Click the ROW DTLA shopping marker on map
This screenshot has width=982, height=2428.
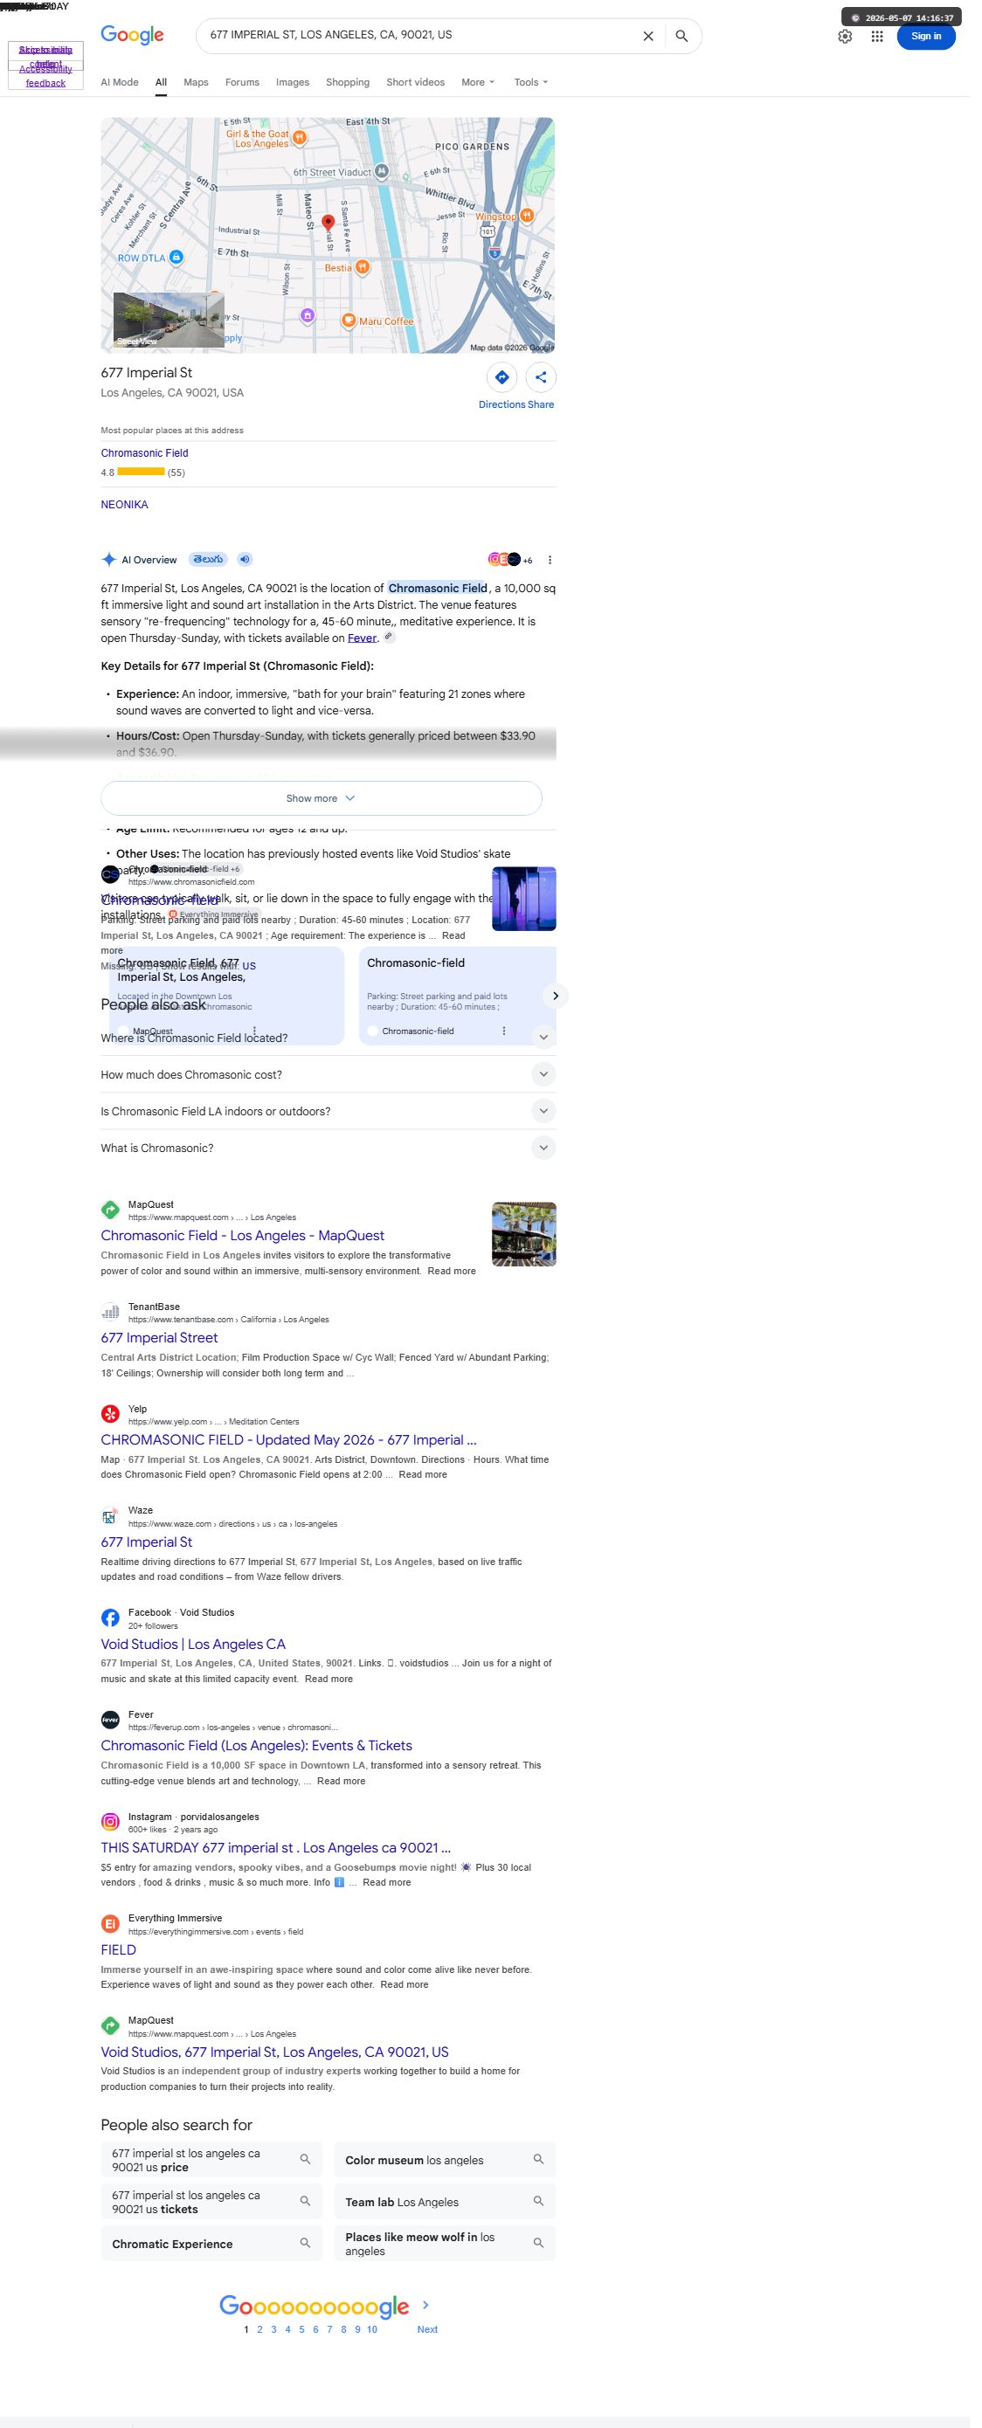(176, 258)
